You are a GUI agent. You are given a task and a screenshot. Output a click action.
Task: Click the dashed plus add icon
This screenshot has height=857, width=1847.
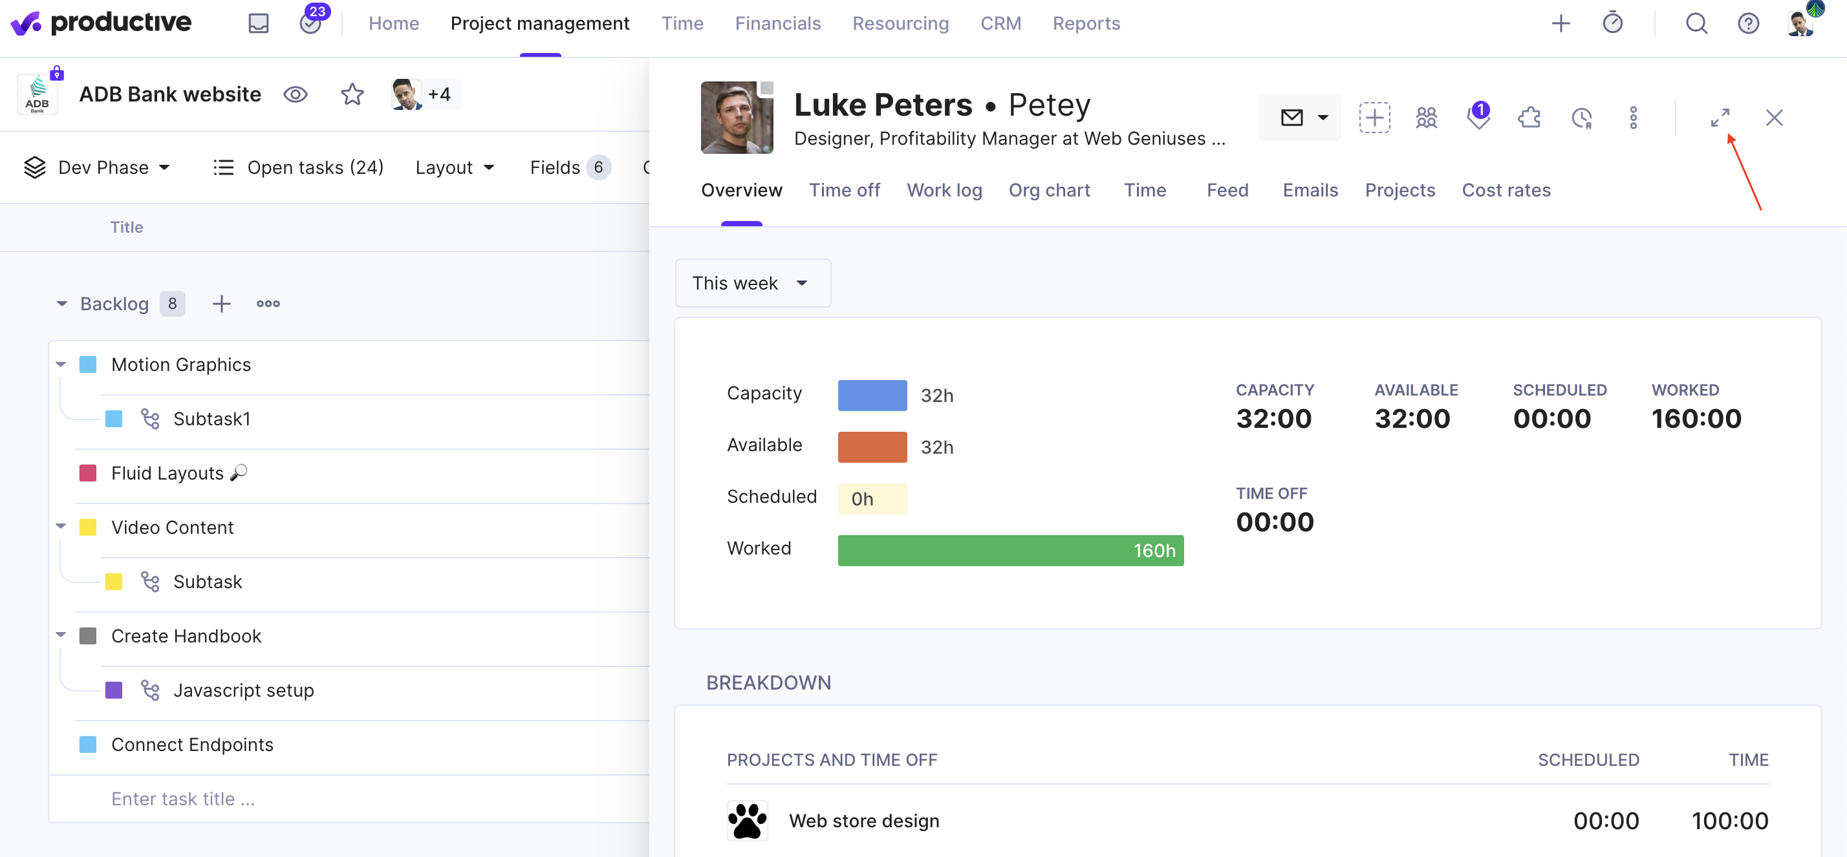click(x=1374, y=118)
